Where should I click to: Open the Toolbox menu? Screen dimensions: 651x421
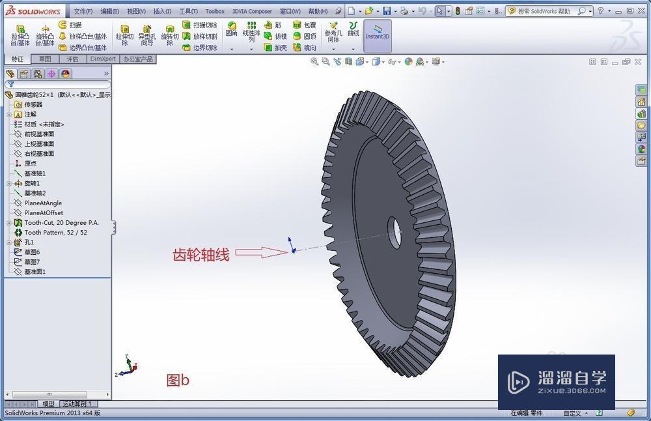215,11
